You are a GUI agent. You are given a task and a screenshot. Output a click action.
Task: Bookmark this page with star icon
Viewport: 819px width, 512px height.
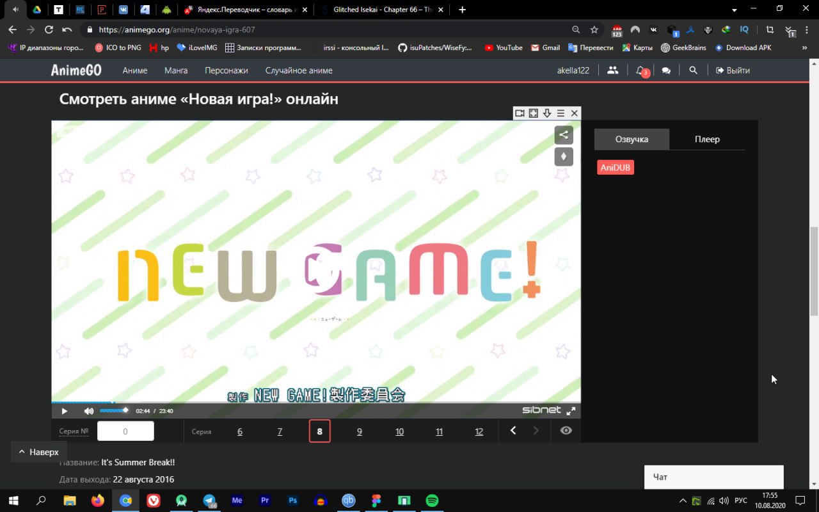click(x=594, y=29)
